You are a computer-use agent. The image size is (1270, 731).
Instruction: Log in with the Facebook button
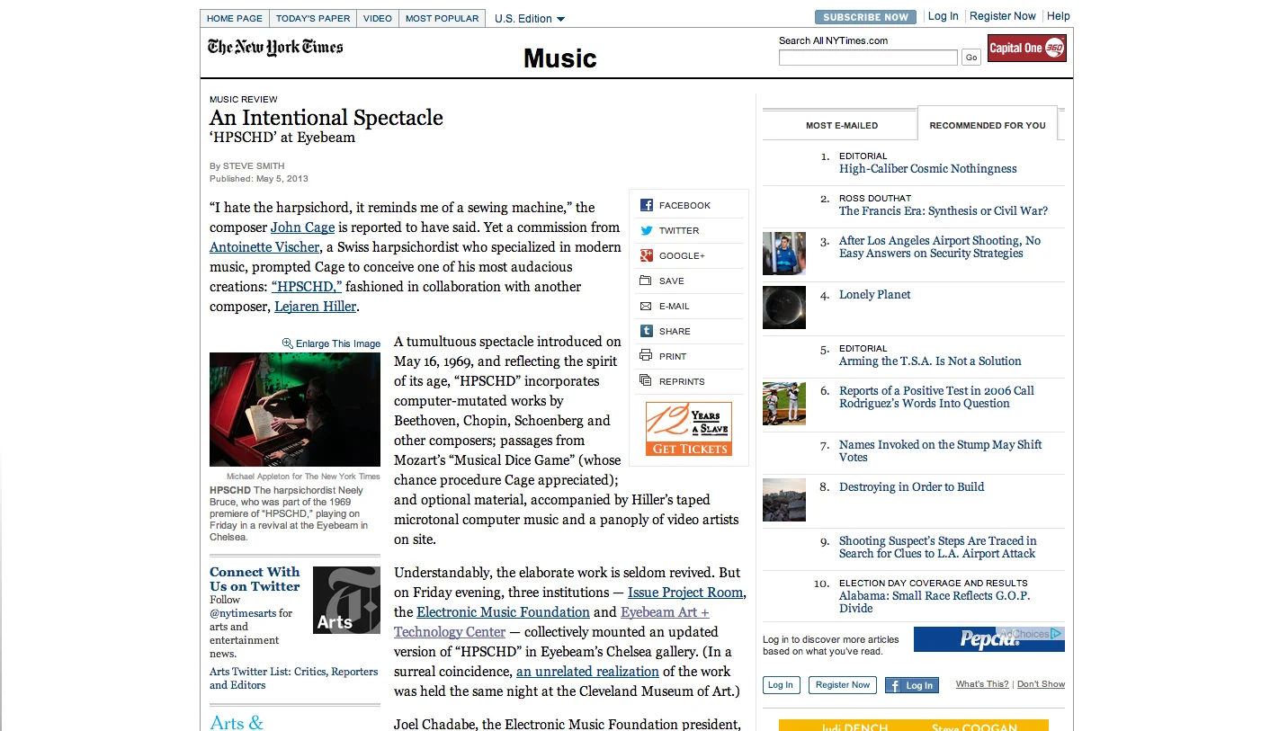[911, 685]
